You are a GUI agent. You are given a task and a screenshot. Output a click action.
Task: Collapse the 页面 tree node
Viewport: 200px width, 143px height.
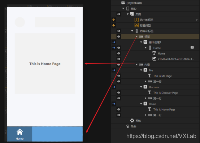[127, 14]
